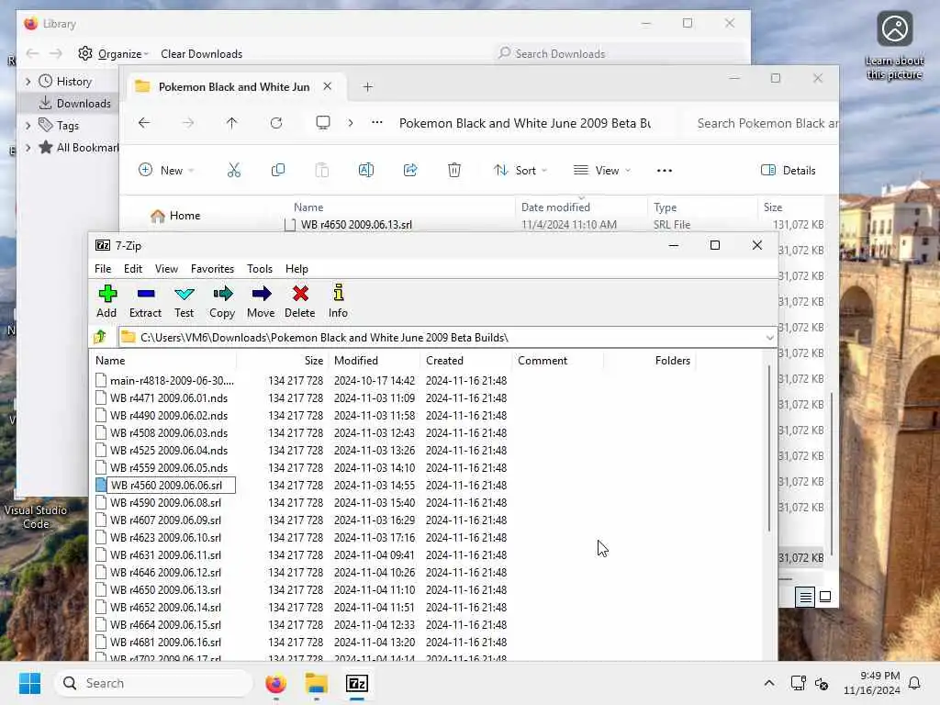The image size is (940, 705).
Task: Expand All Bookmarks in Library sidebar
Action: tap(28, 148)
